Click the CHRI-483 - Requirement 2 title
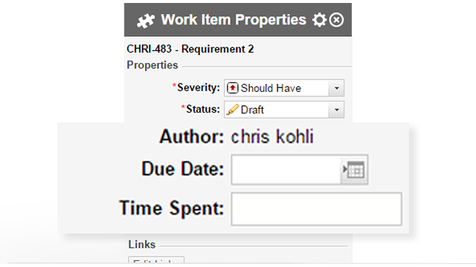 pyautogui.click(x=190, y=49)
